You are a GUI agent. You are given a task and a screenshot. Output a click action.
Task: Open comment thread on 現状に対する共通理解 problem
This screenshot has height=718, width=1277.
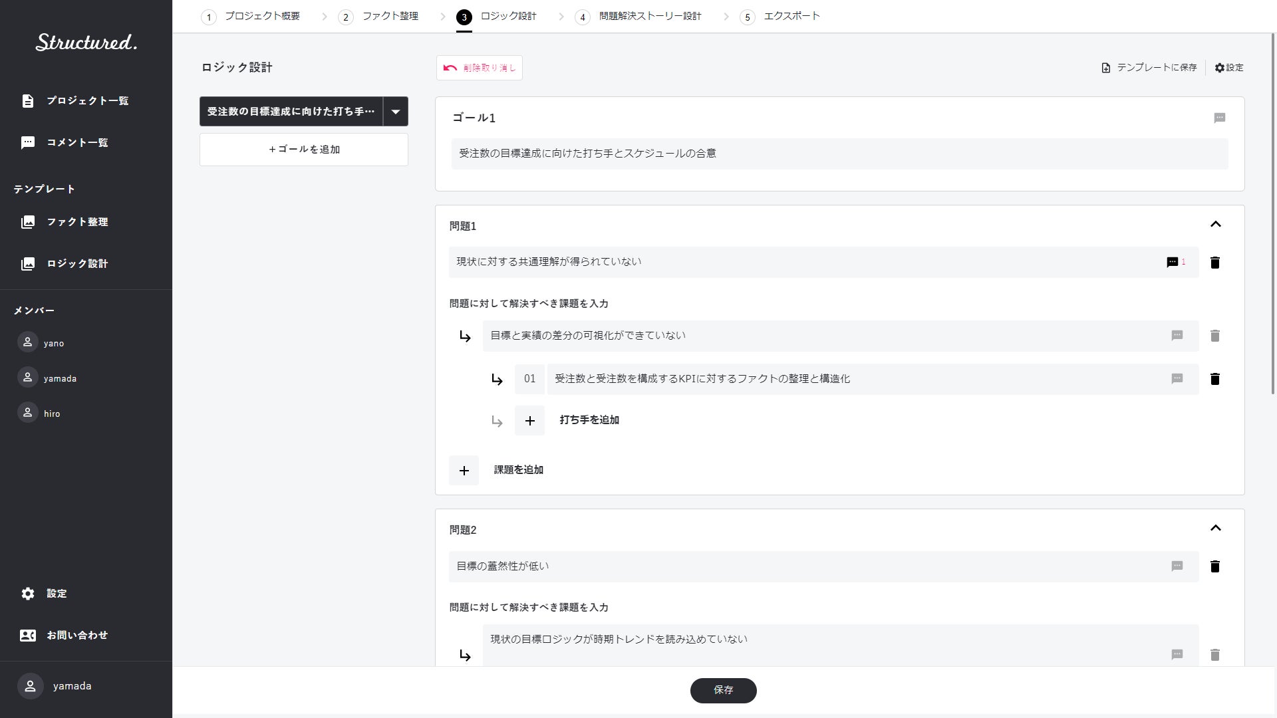pyautogui.click(x=1173, y=262)
